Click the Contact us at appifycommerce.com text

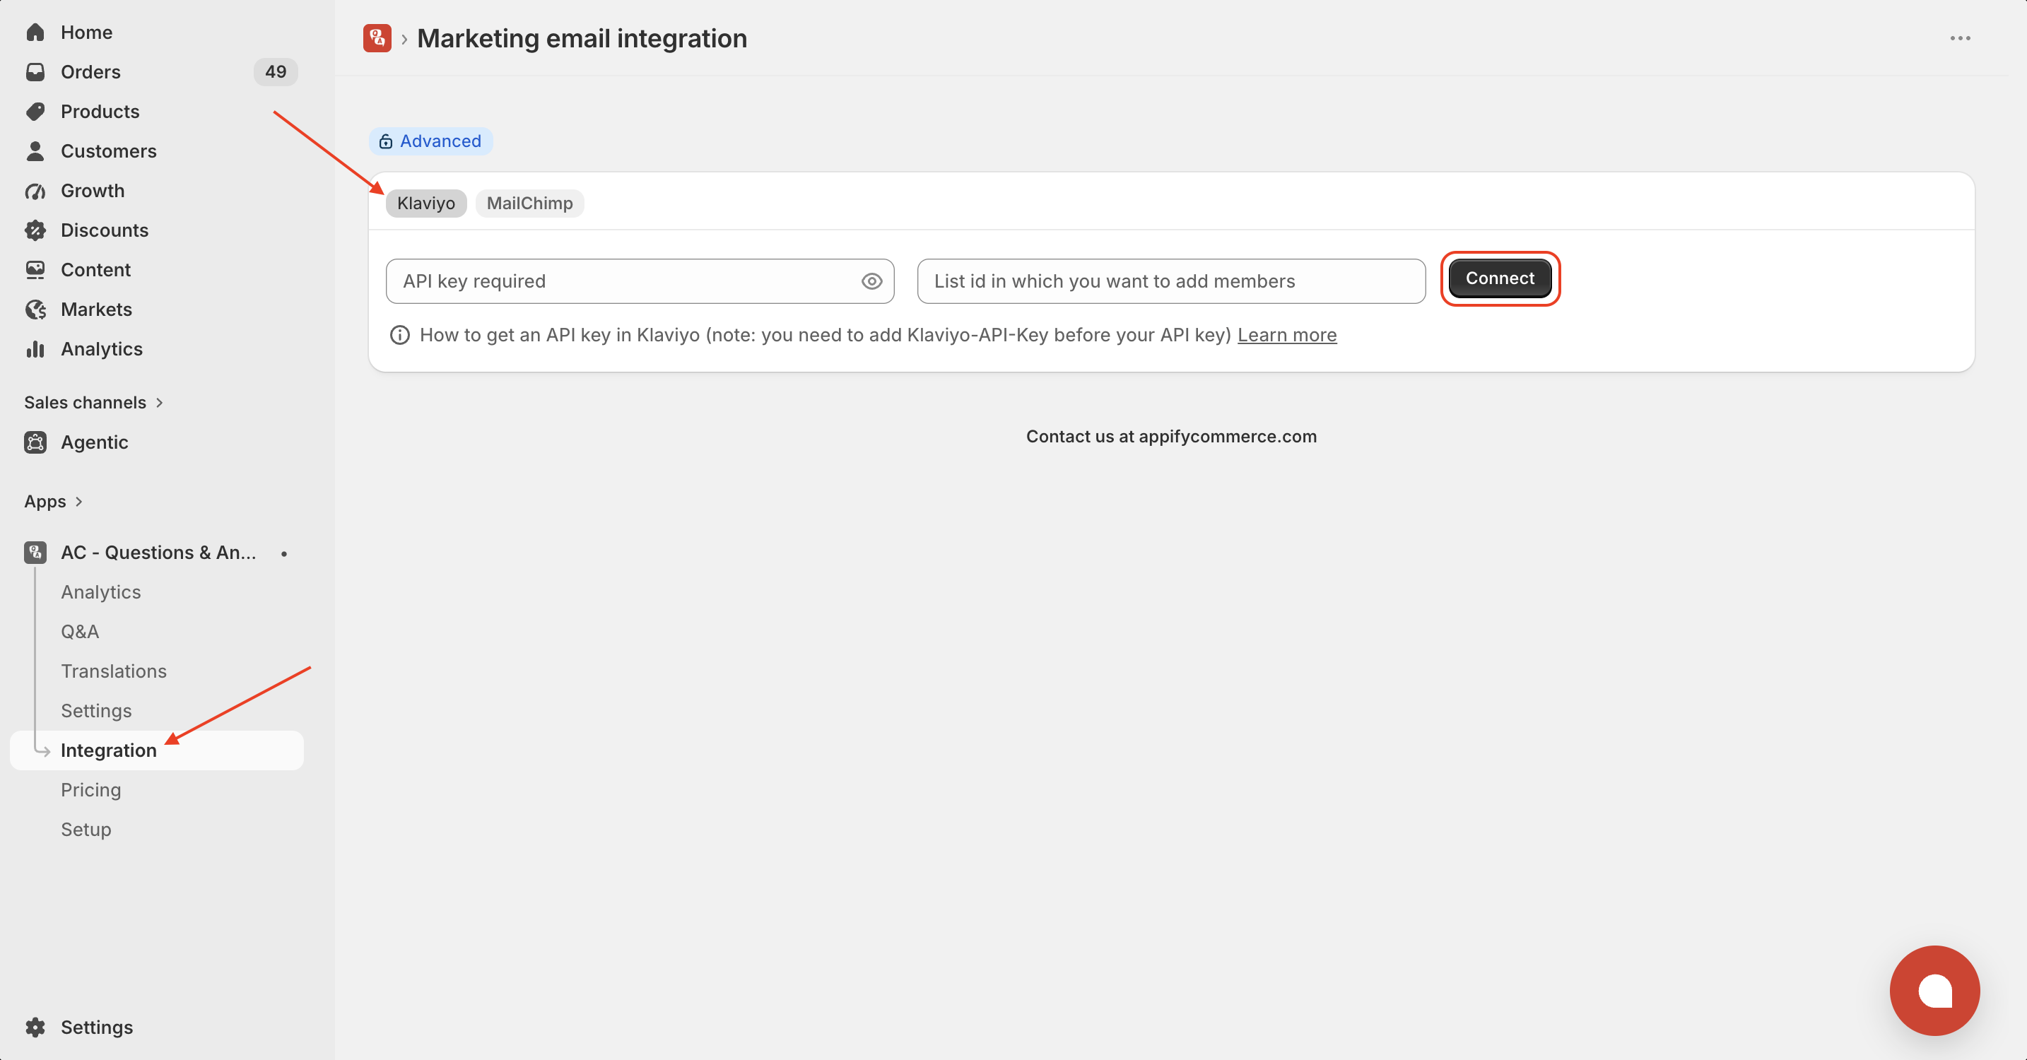pos(1171,436)
